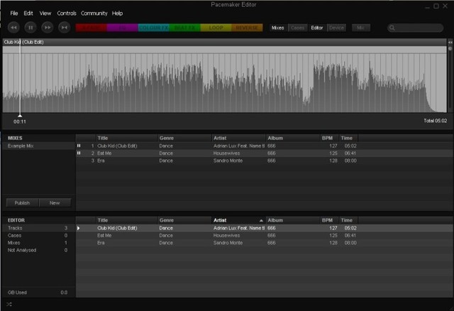
Task: Select Era row in the mix tracklist
Action: (x=265, y=160)
